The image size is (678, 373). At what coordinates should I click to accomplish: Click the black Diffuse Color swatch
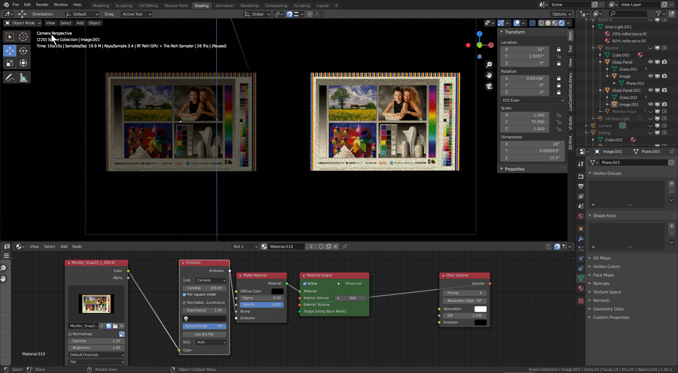(x=277, y=291)
